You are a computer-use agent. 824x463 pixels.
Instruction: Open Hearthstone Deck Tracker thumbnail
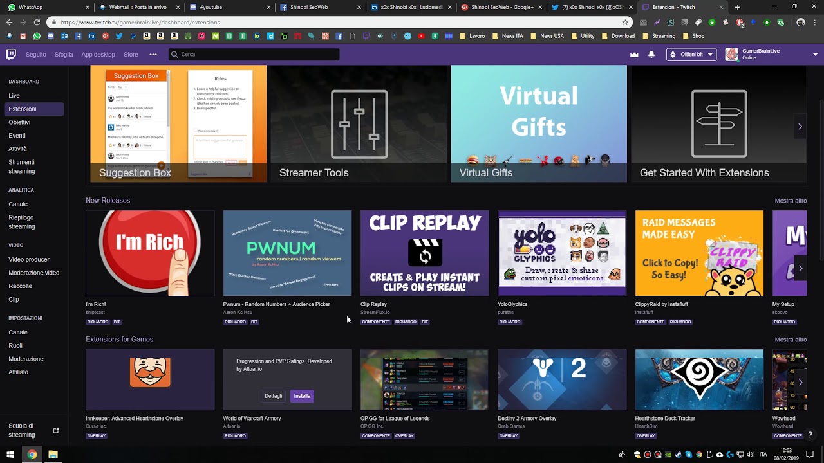(699, 379)
